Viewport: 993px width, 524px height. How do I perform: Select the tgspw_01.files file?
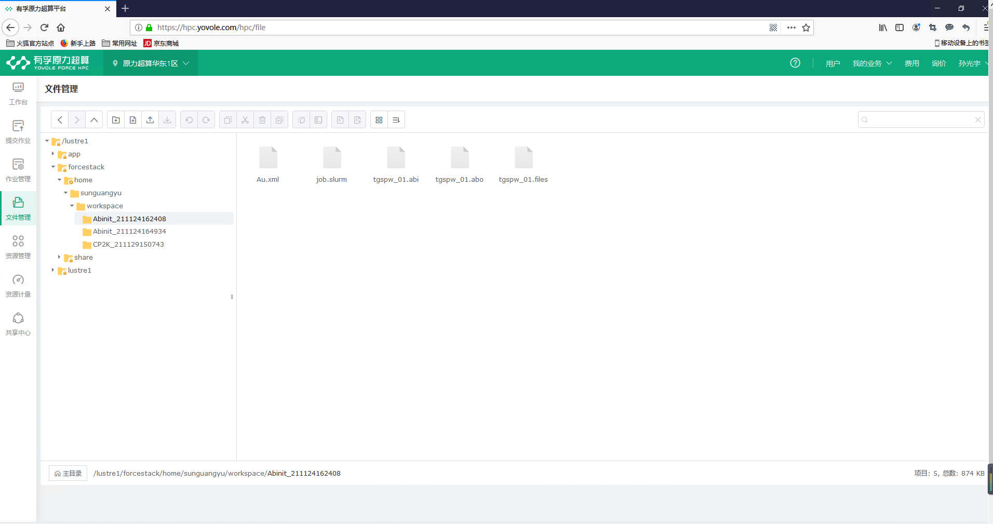pos(524,165)
